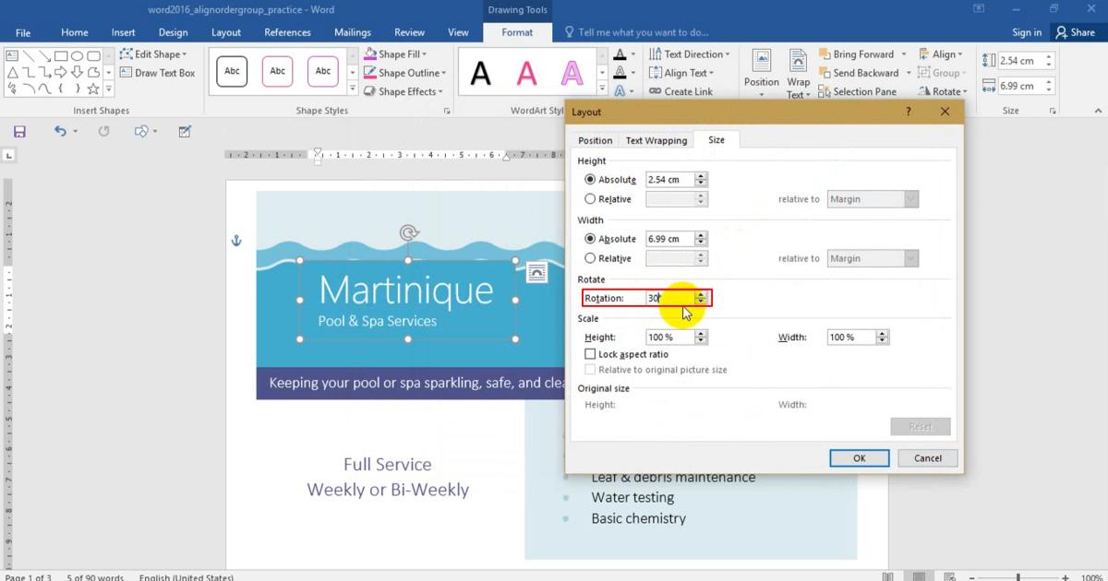The height and width of the screenshot is (581, 1108).
Task: Click the layout options icon beside text box
Action: coord(536,272)
